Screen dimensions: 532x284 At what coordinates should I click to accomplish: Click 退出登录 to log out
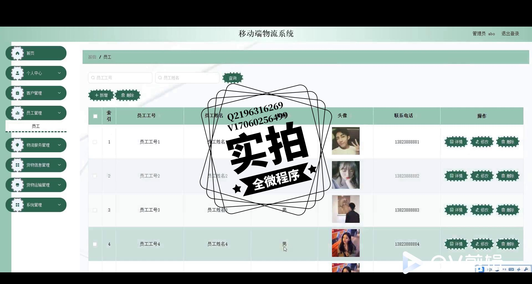510,33
